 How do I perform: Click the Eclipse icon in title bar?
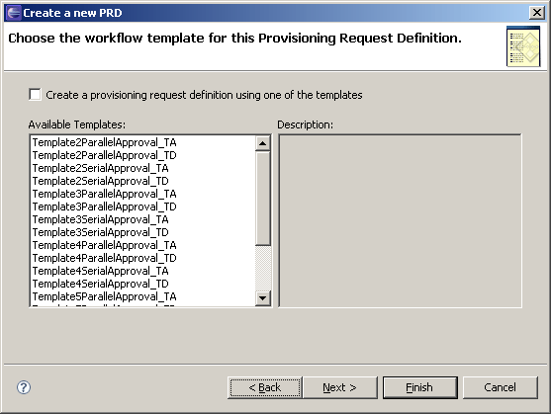coord(14,13)
